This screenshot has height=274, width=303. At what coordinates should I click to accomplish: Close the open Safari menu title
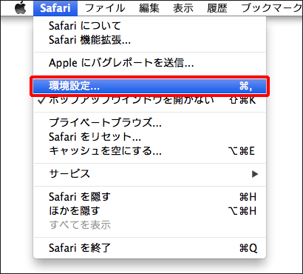click(55, 8)
